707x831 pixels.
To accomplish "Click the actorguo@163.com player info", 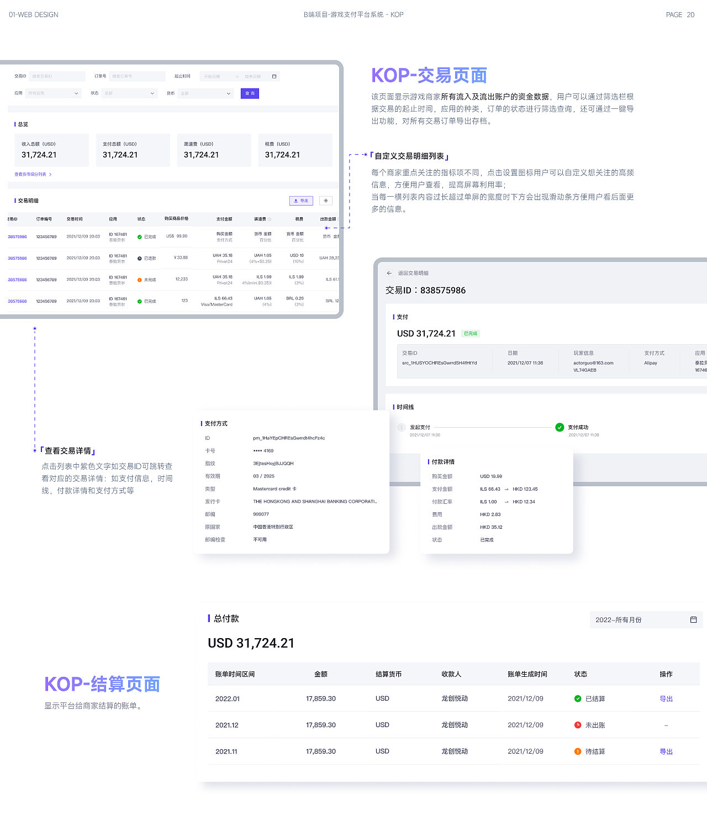I will (593, 363).
